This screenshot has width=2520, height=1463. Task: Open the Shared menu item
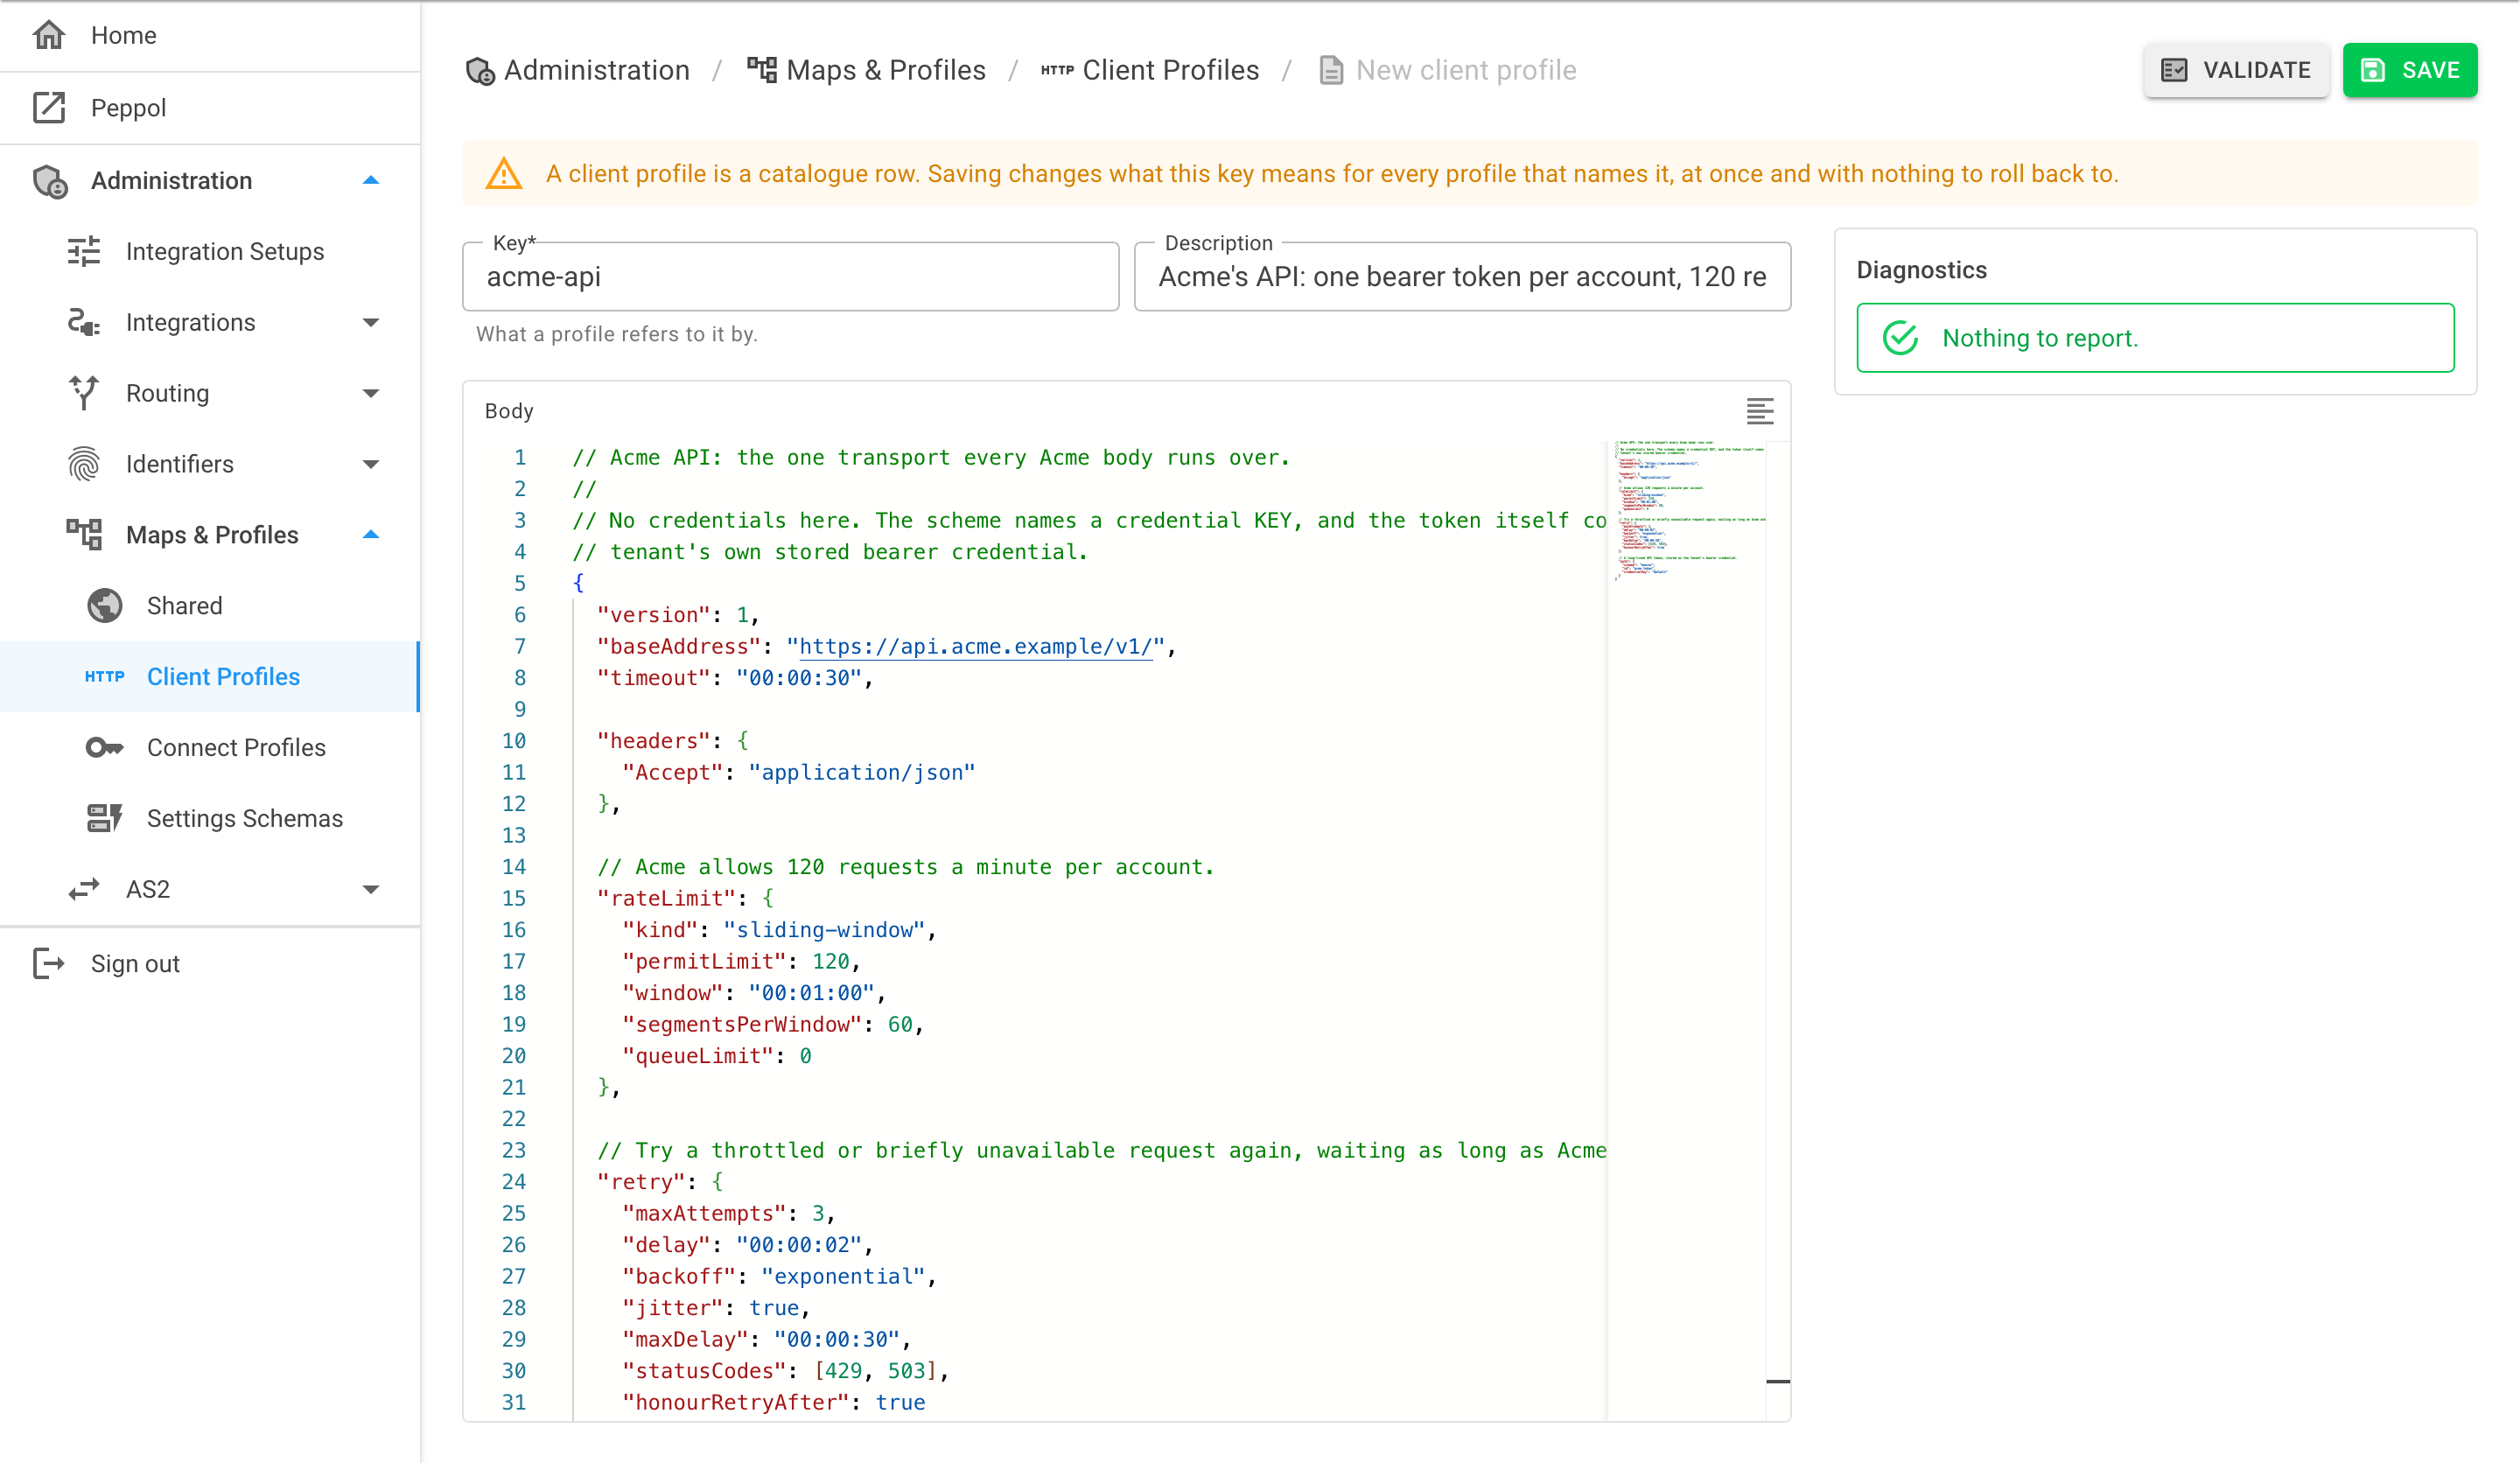[x=209, y=606]
